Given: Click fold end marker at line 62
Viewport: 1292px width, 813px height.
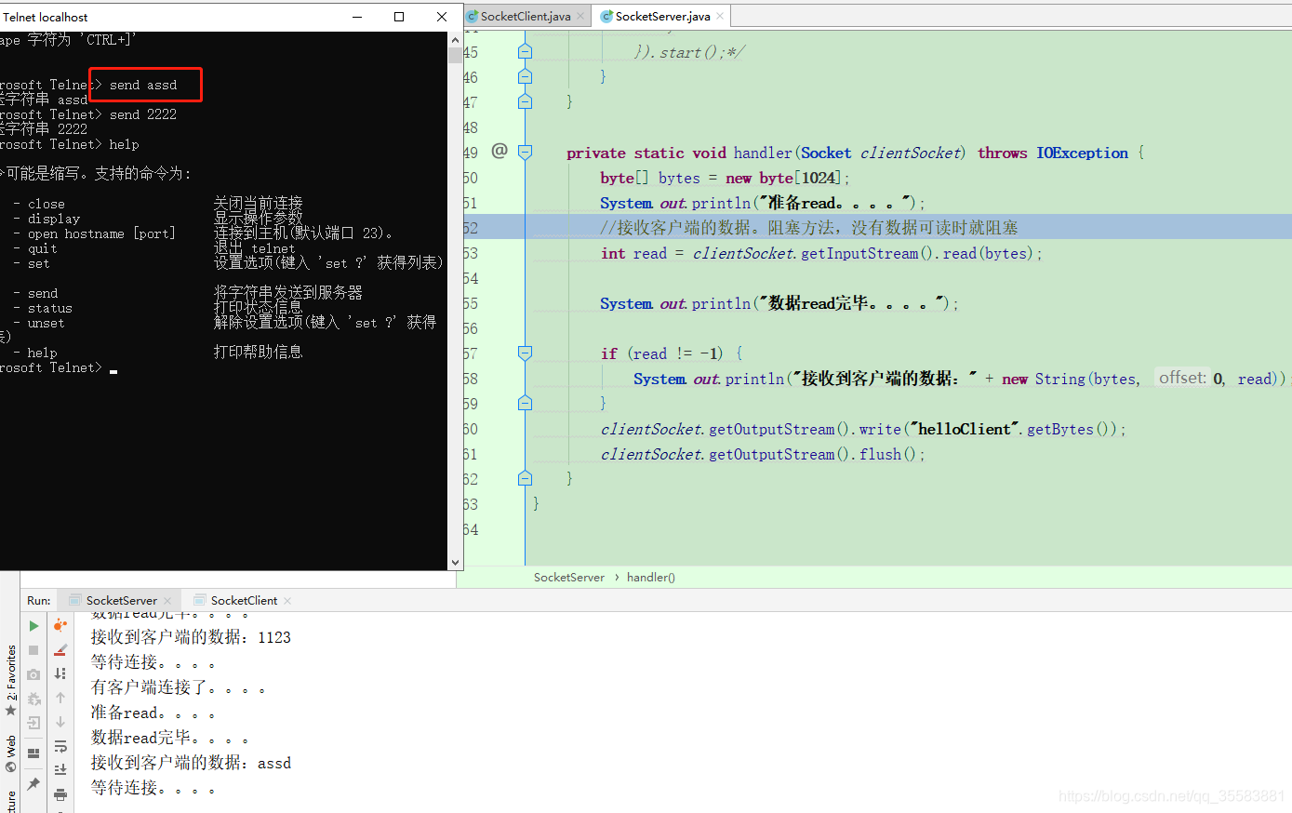Looking at the screenshot, I should (525, 478).
